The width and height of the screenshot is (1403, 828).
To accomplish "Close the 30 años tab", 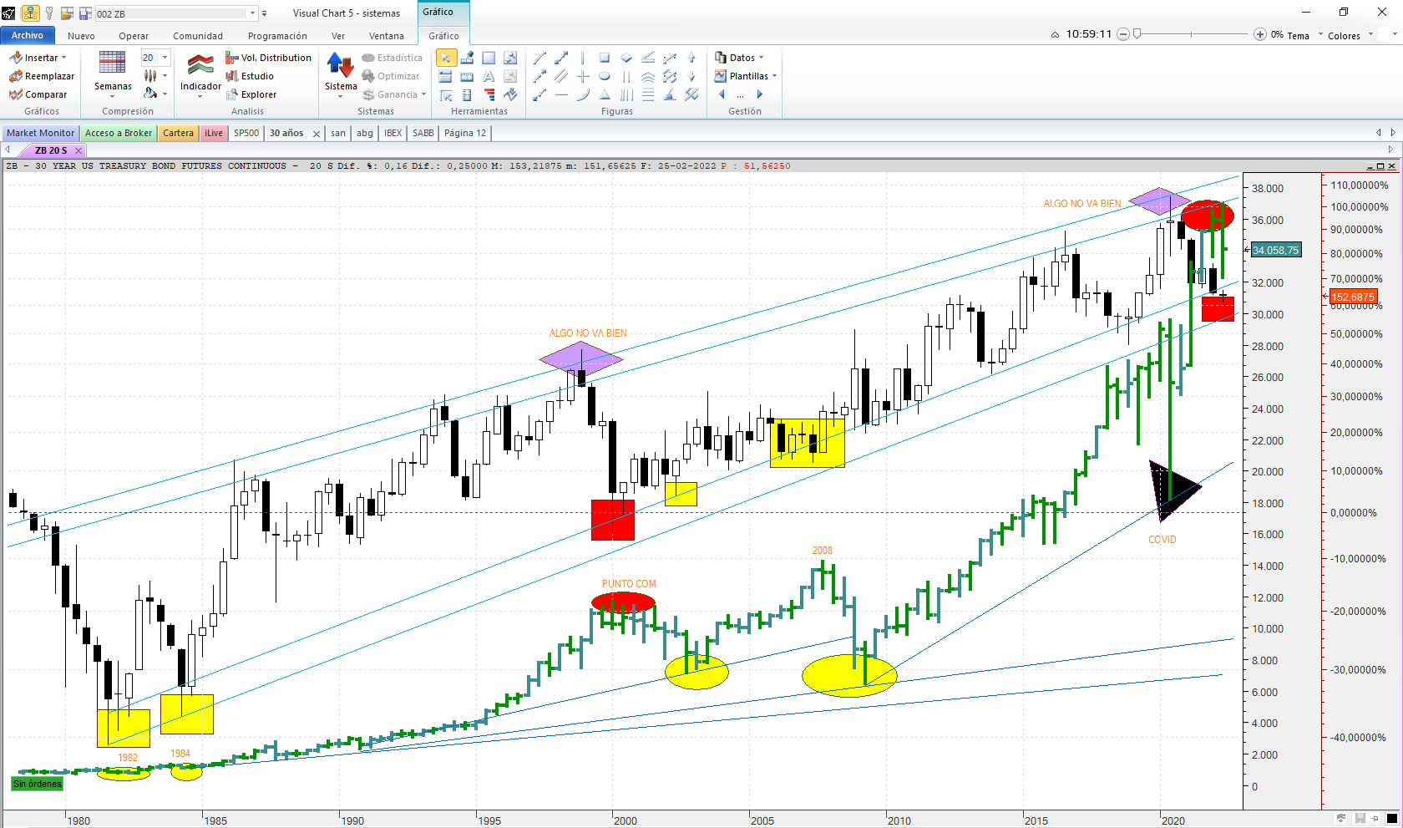I will tap(317, 134).
